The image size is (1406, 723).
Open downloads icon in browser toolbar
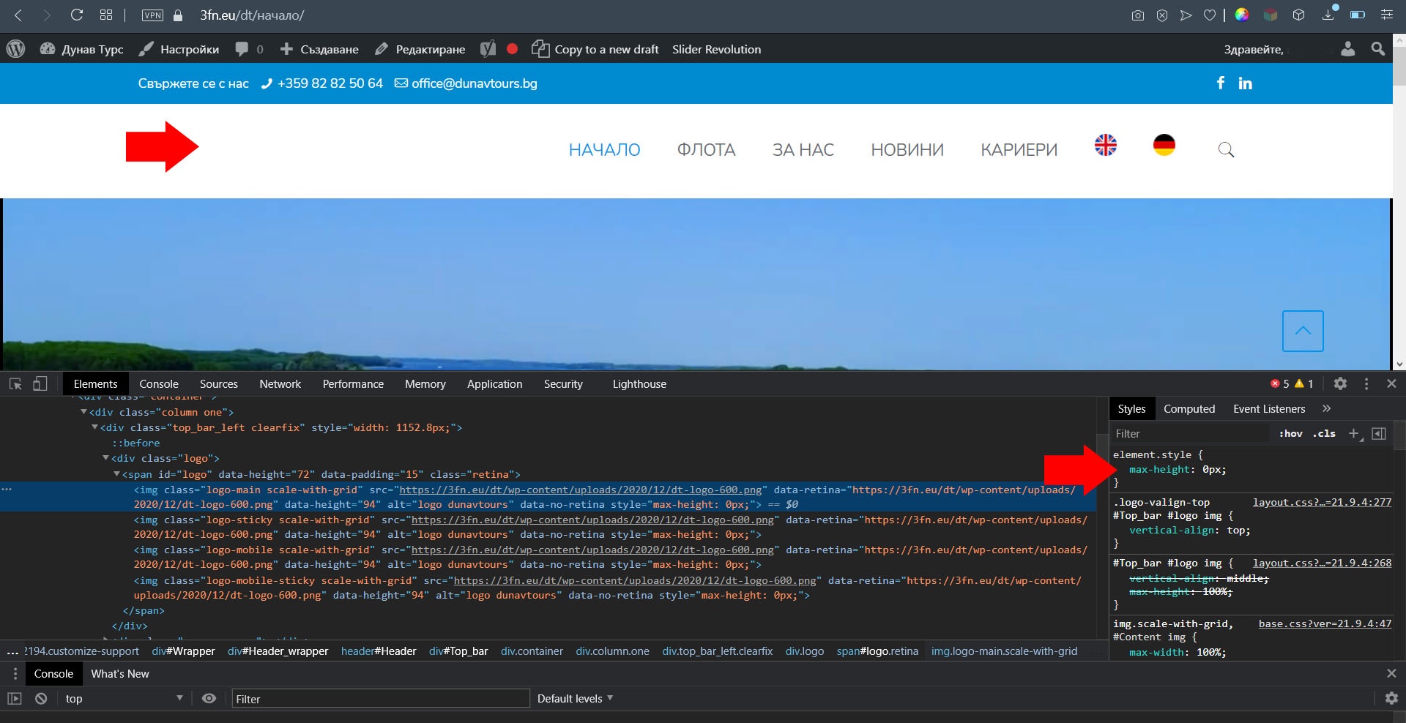click(1328, 15)
